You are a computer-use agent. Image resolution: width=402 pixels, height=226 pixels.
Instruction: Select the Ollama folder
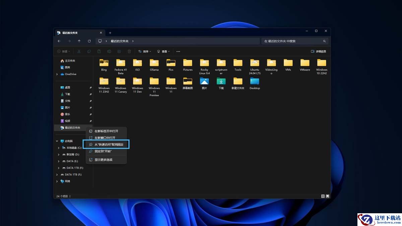pos(154,65)
